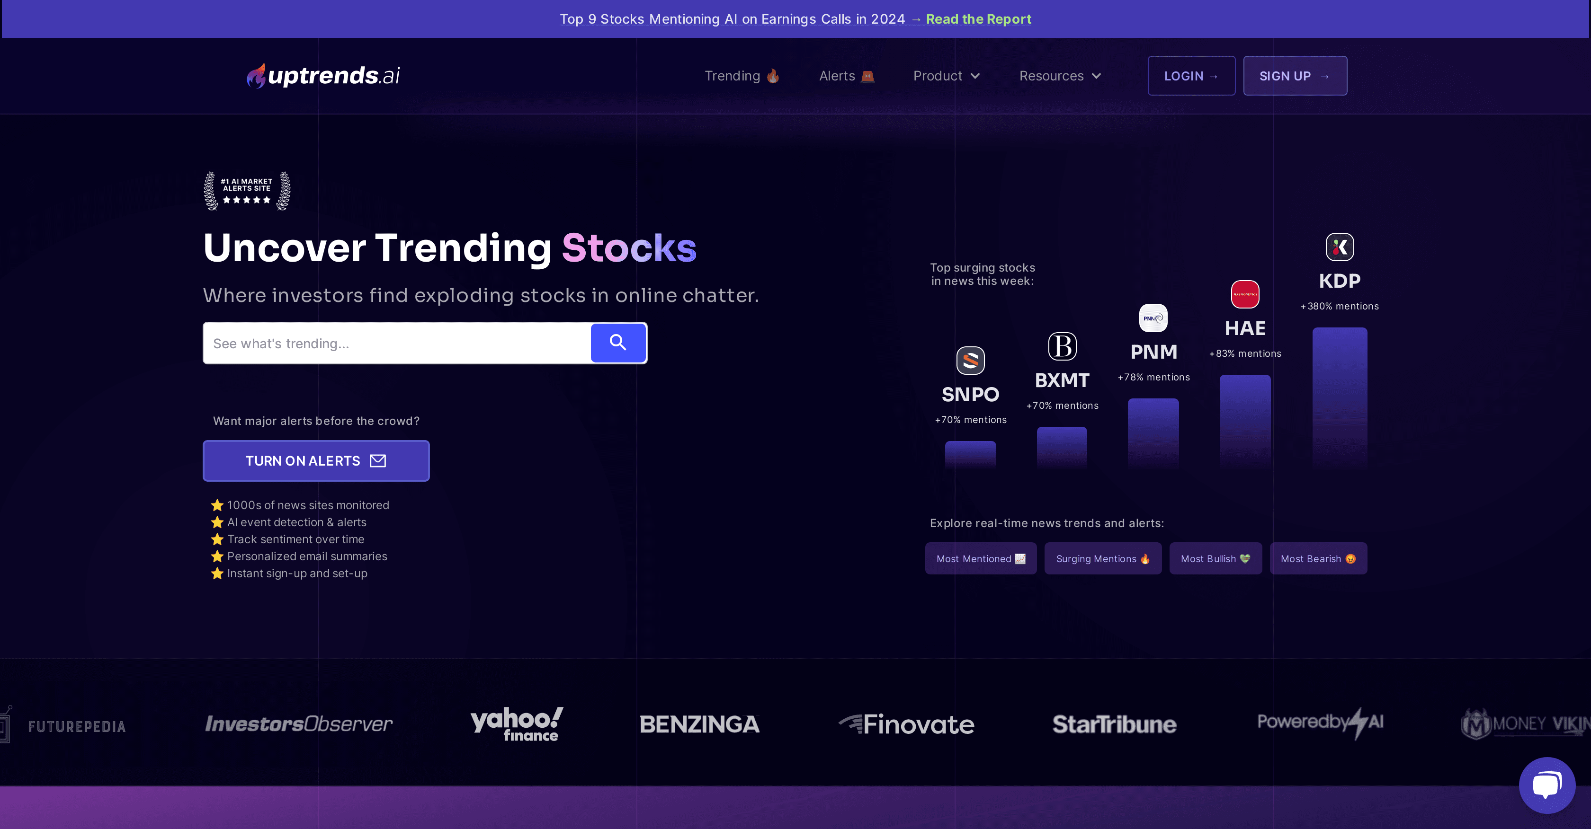Select the Most Mentioned filter tag

click(x=980, y=559)
